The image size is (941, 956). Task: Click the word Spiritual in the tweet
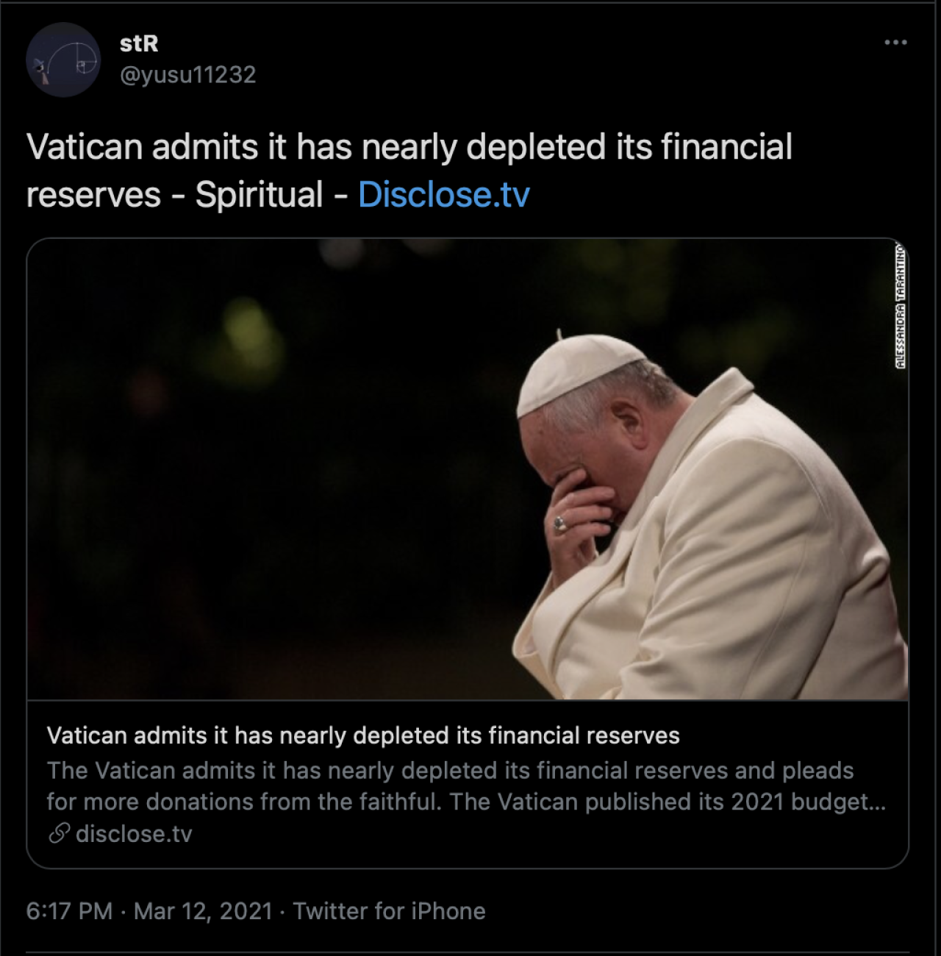pyautogui.click(x=259, y=195)
